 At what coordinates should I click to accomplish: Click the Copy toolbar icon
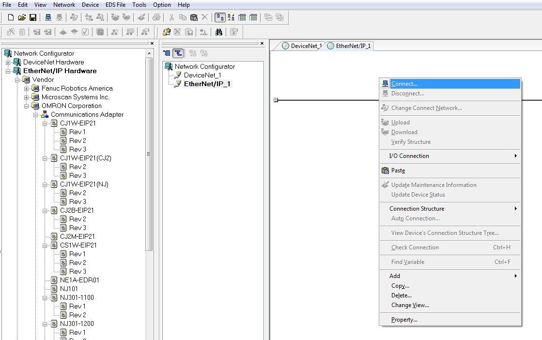coord(183,17)
